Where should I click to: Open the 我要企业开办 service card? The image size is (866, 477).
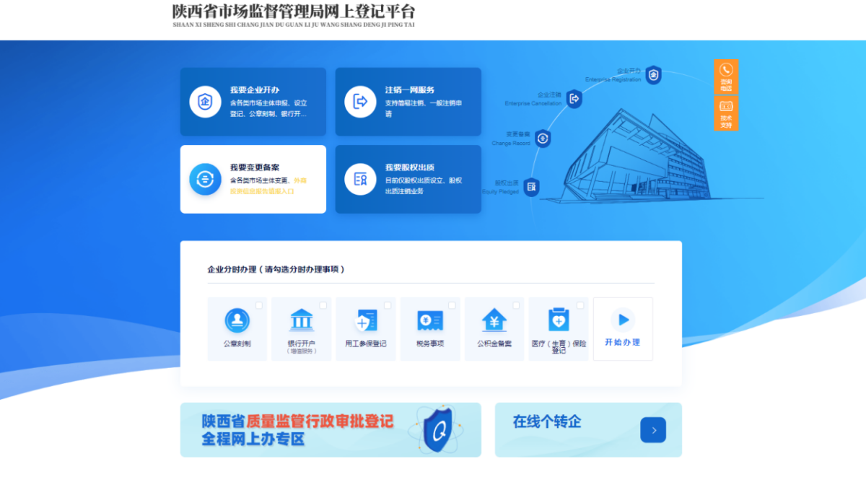[253, 102]
